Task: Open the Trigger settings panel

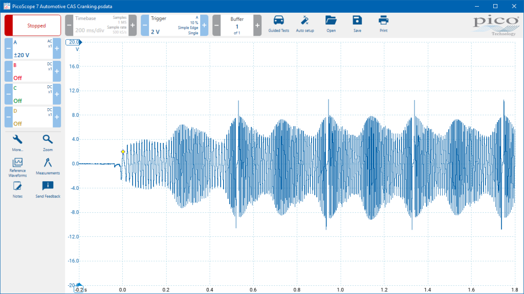Action: point(174,26)
